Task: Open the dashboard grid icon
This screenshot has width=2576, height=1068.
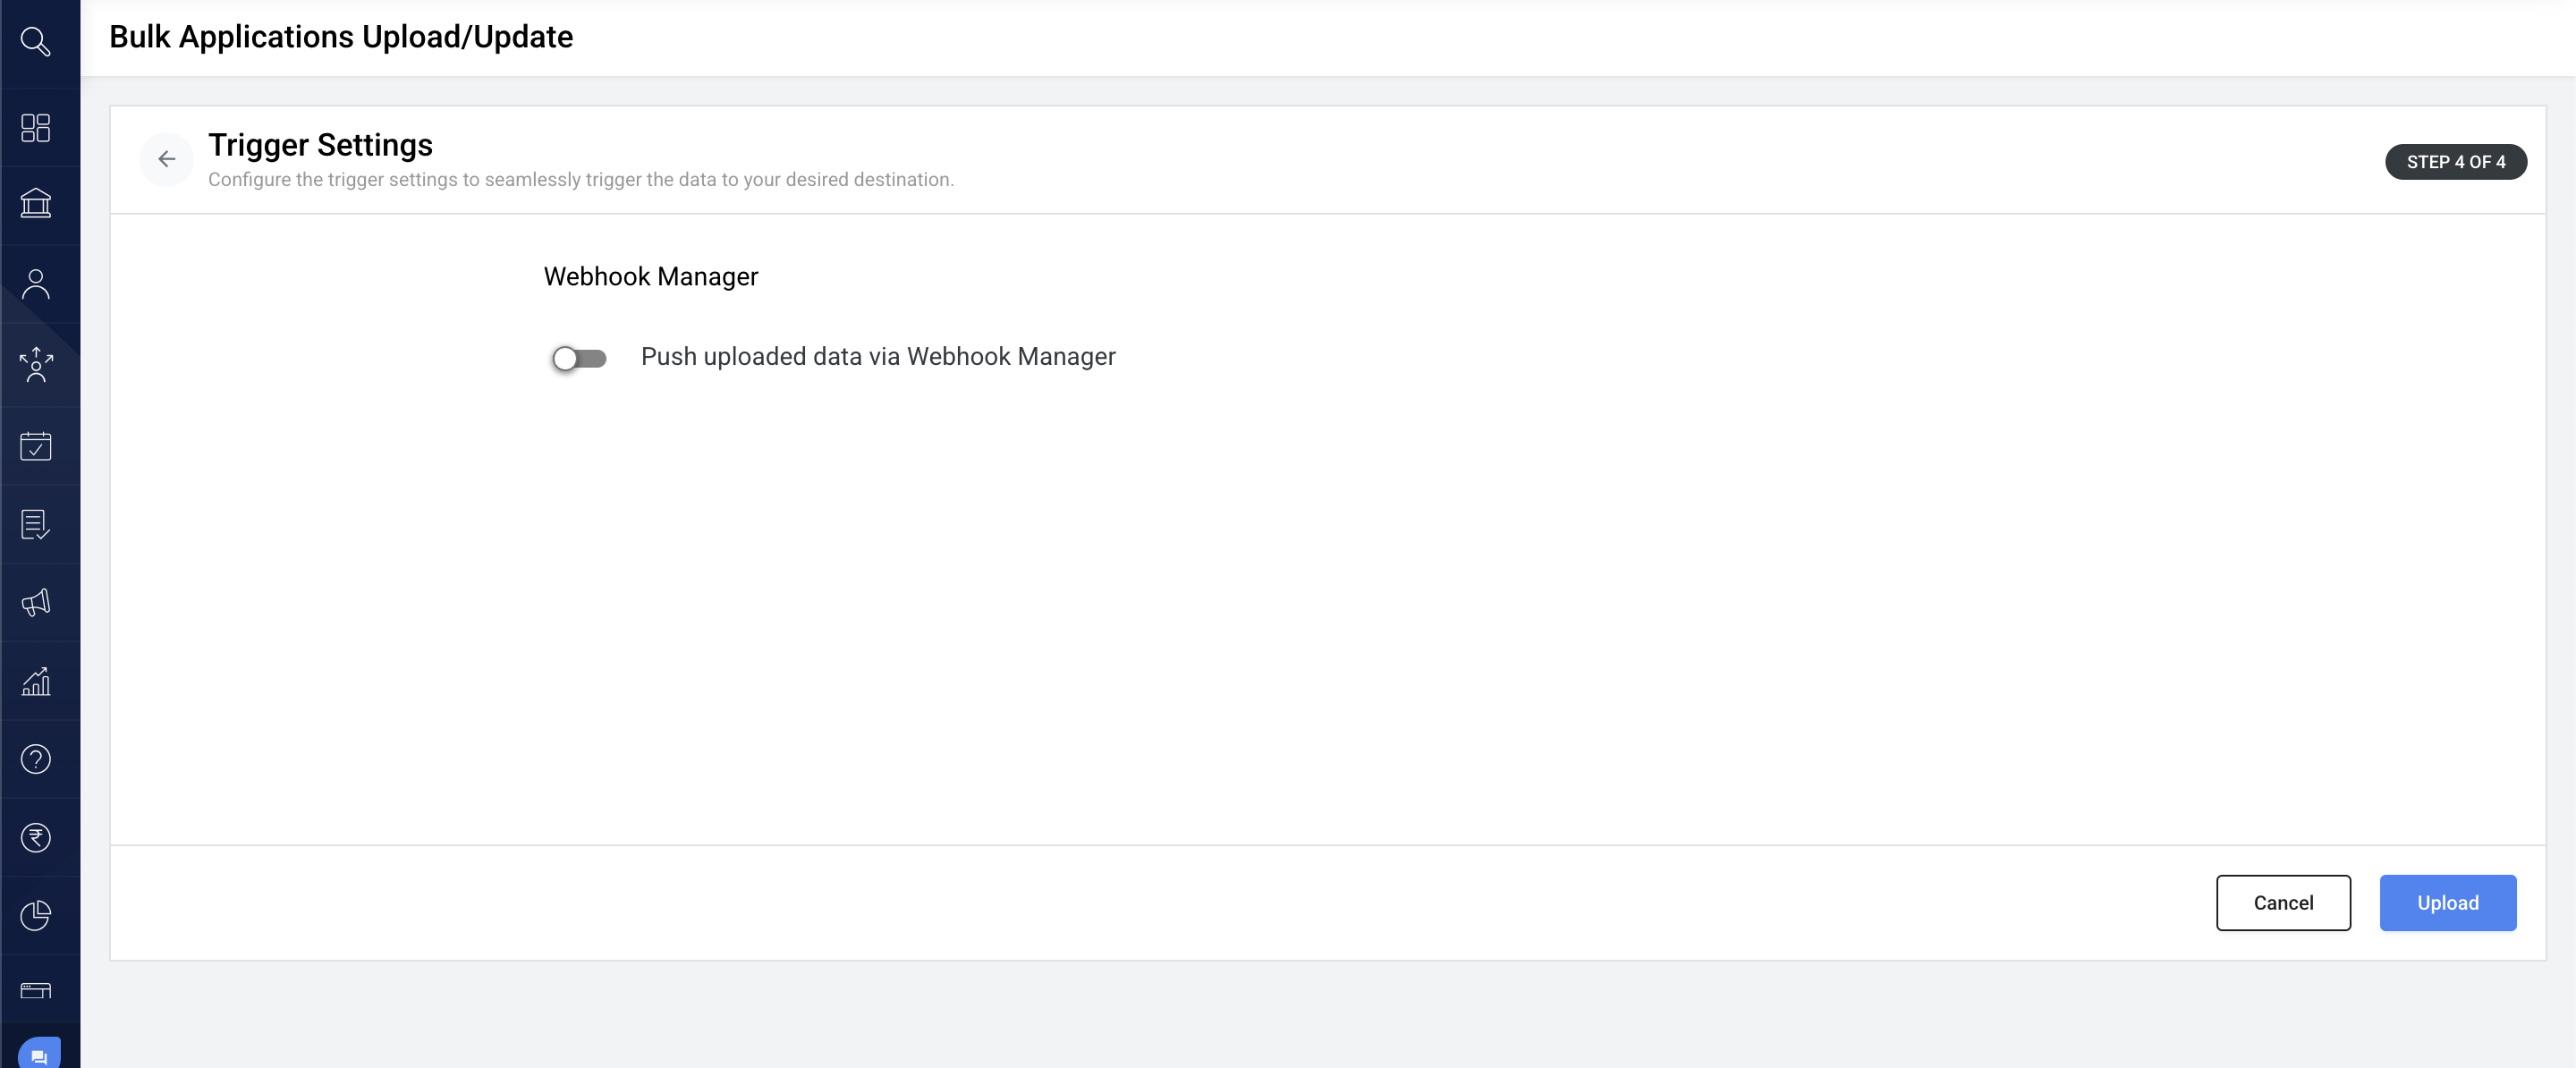Action: (x=36, y=128)
